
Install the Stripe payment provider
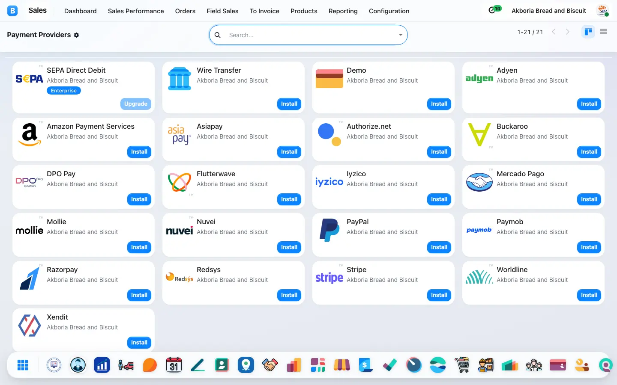pyautogui.click(x=439, y=295)
